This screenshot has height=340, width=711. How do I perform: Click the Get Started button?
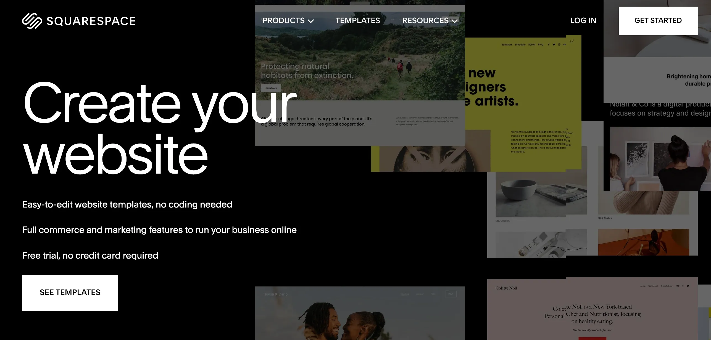tap(658, 21)
